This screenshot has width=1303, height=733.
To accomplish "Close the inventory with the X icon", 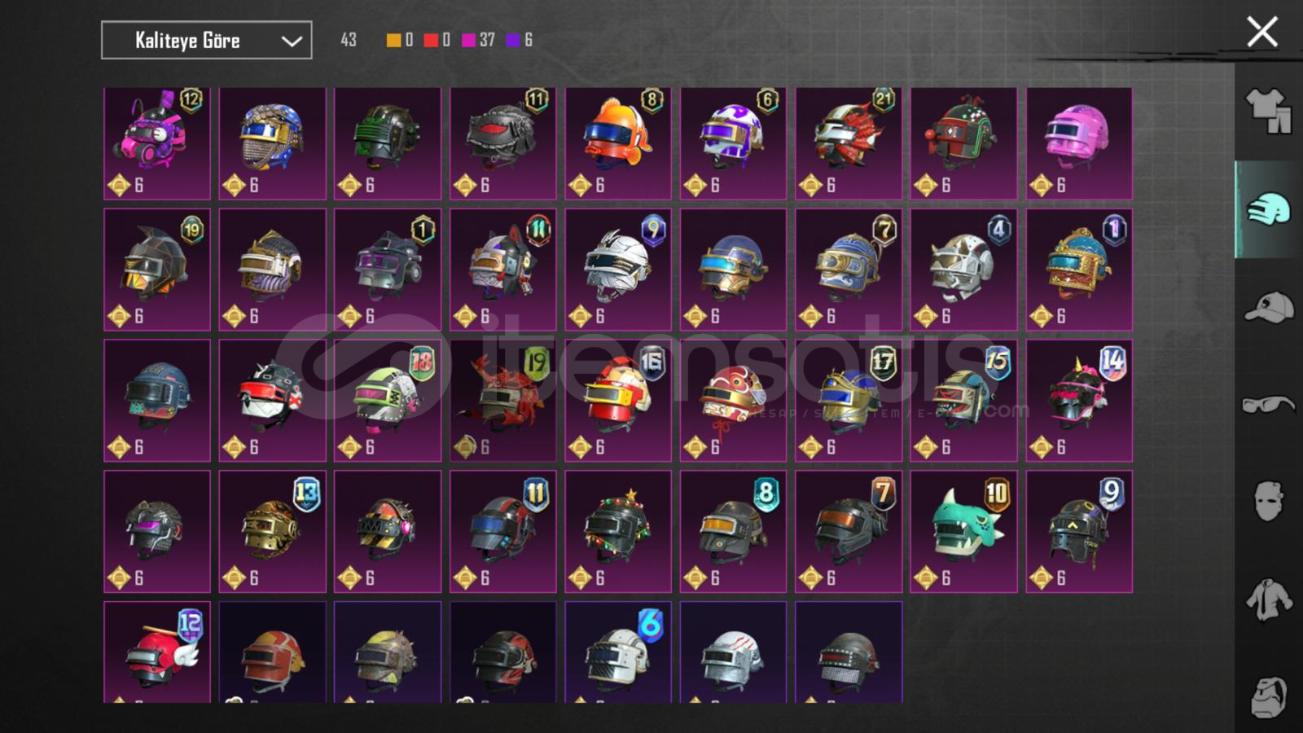I will 1262,33.
